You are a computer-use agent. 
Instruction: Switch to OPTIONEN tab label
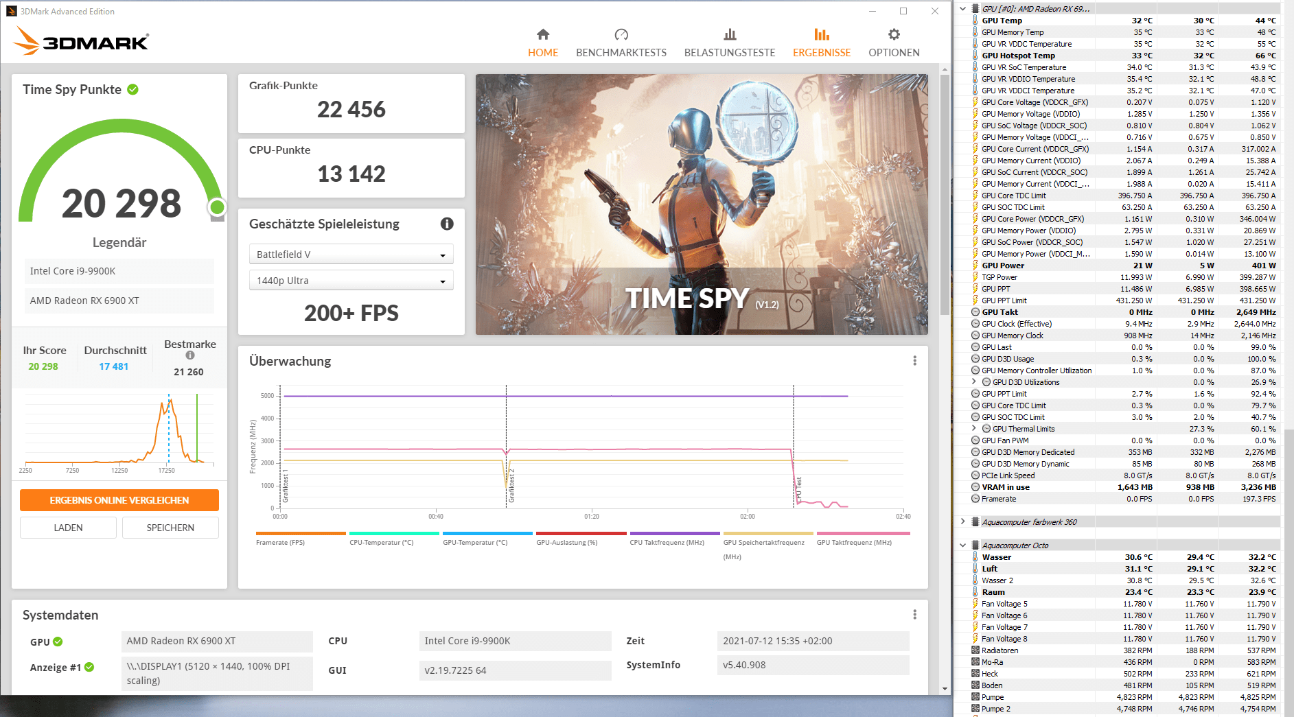[x=894, y=53]
